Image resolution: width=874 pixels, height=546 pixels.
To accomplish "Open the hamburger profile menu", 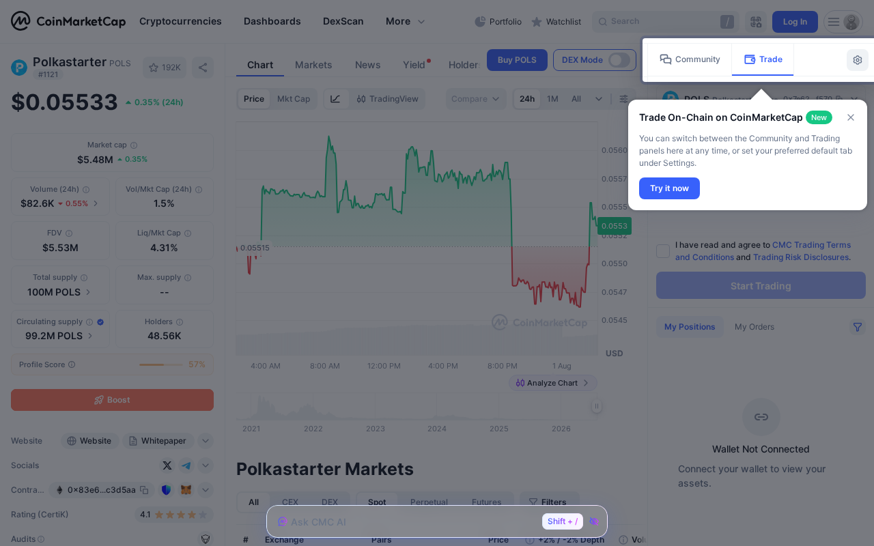I will coord(843,22).
